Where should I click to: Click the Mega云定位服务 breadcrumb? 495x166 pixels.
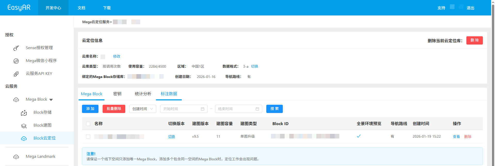pos(96,22)
